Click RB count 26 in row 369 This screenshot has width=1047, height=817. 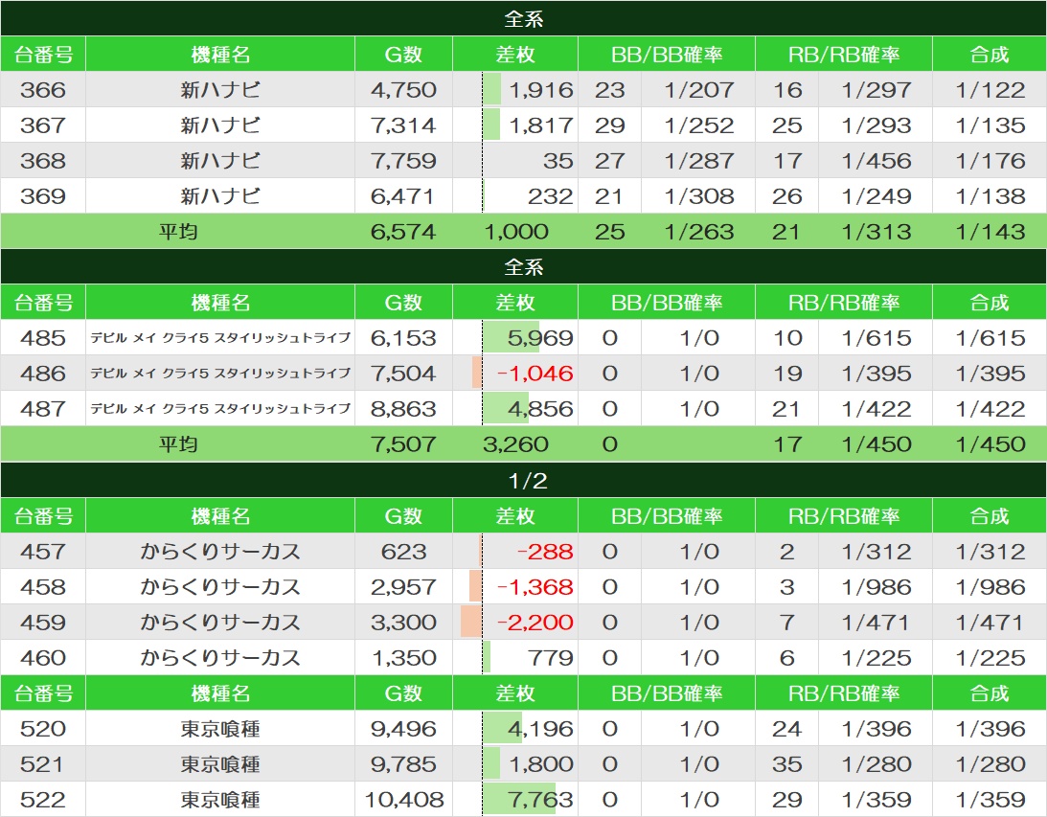coord(786,195)
